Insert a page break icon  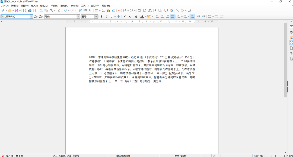coord(120,11)
